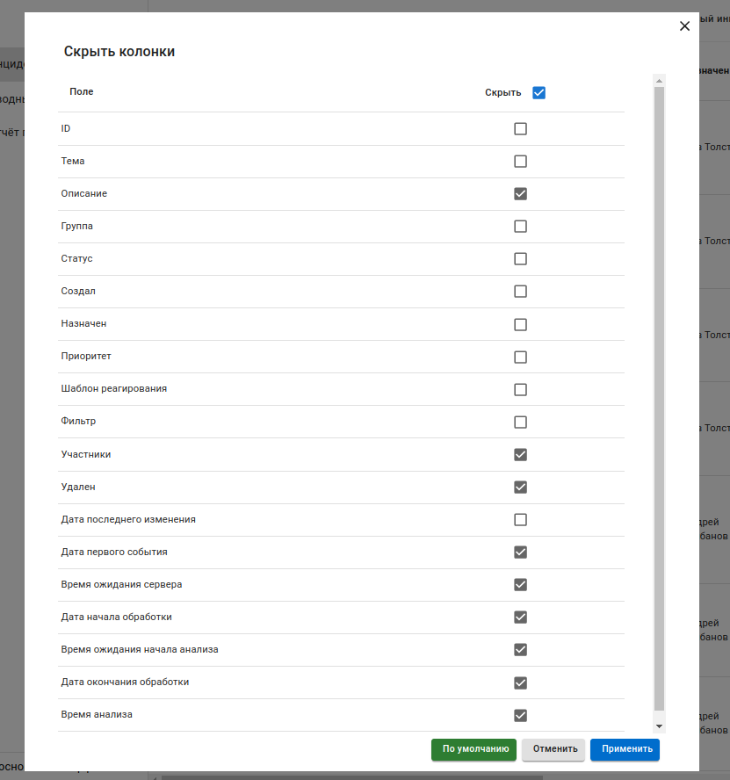
Task: Uncheck the 'Удален' hide checkbox
Action: click(520, 487)
